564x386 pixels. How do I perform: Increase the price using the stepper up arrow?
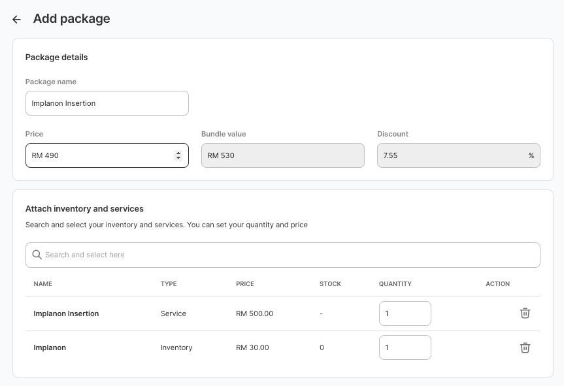pos(178,153)
